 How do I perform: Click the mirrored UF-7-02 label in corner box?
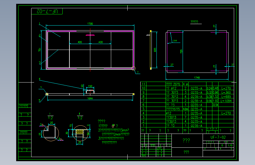pyautogui.click(x=47, y=11)
